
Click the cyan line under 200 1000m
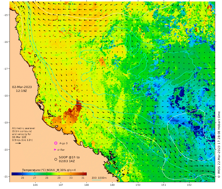[96, 180]
